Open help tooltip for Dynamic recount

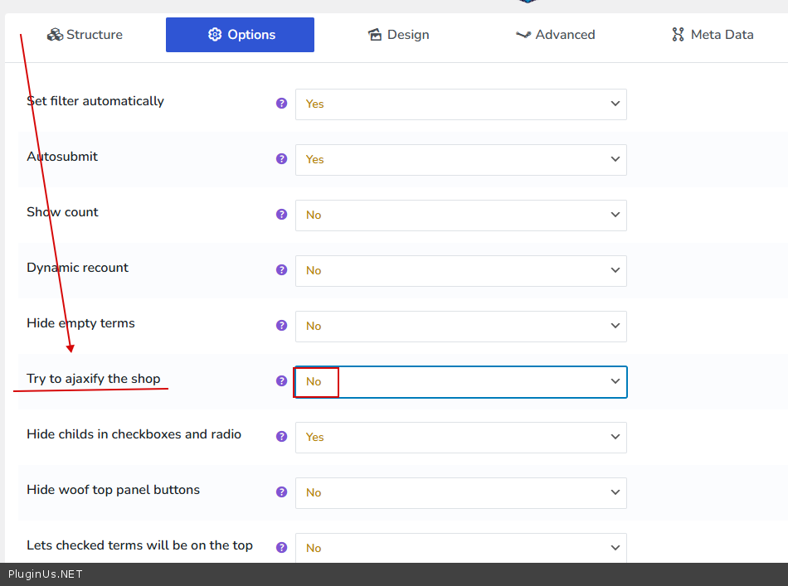(281, 270)
